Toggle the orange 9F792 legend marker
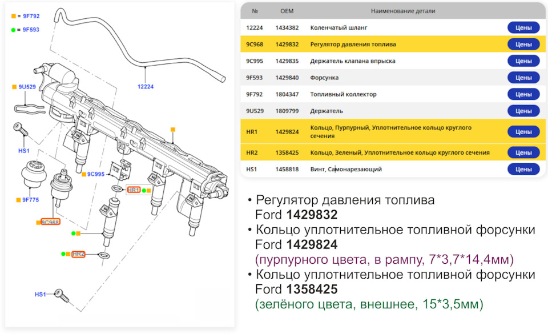548x334 pixels. click(13, 16)
